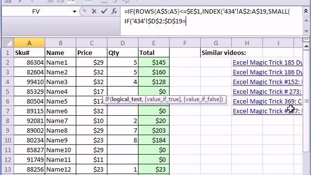Open link Excel Magic Trick 185
The image size is (311, 175).
[x=267, y=63]
